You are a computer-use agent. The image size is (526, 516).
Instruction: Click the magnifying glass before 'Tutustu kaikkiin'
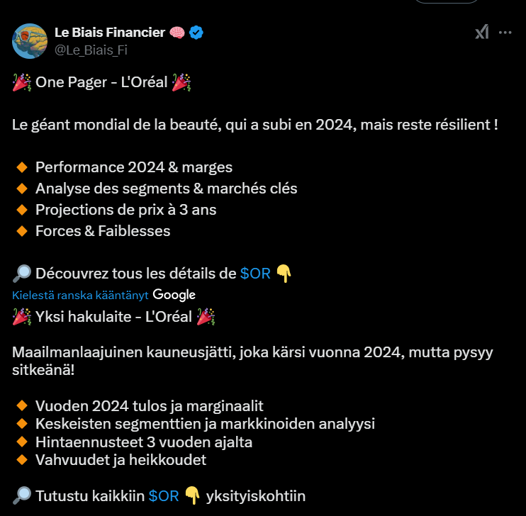tap(21, 496)
